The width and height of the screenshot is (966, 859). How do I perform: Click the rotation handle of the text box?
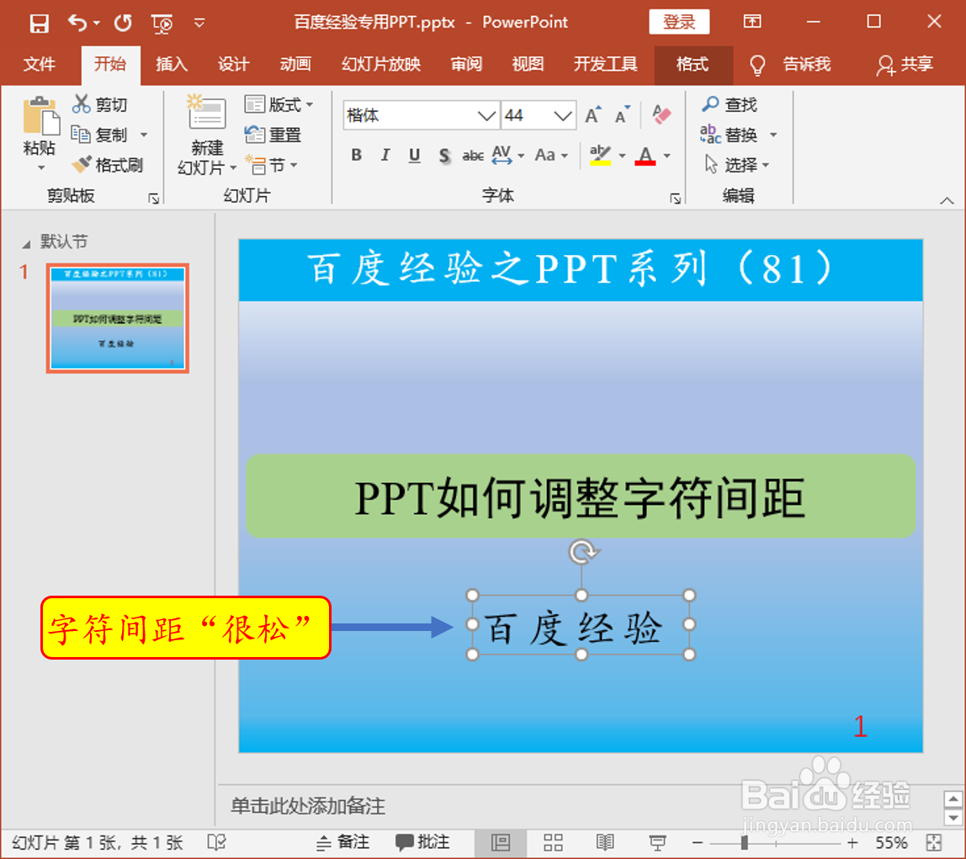pos(581,552)
